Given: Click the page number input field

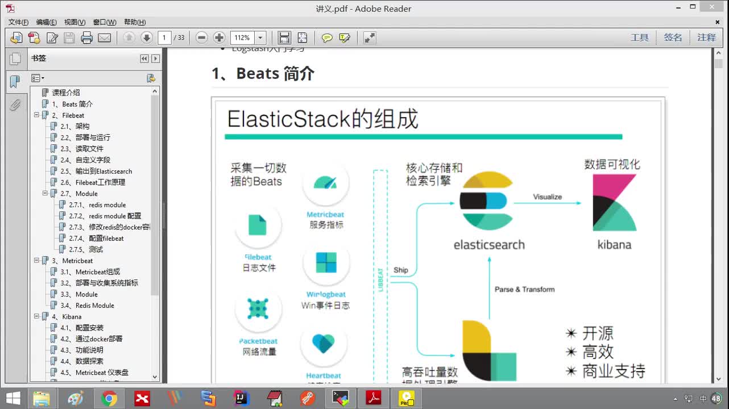Looking at the screenshot, I should (x=164, y=37).
